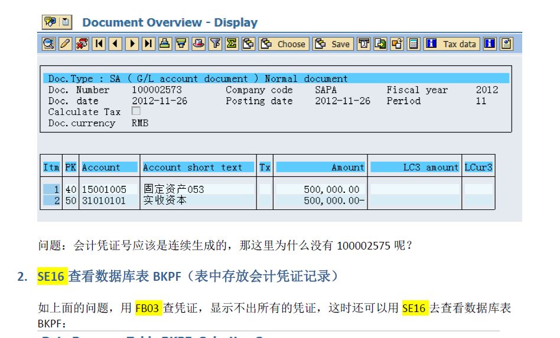Click the display/change toggle icon near title
Viewport: 560px width, 338px height.
tap(50, 22)
